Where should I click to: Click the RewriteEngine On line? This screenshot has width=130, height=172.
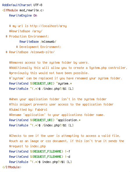coord(23,15)
